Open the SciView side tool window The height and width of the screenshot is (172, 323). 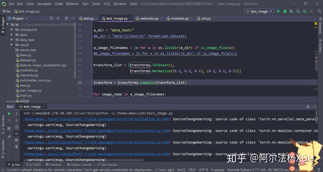point(320,46)
